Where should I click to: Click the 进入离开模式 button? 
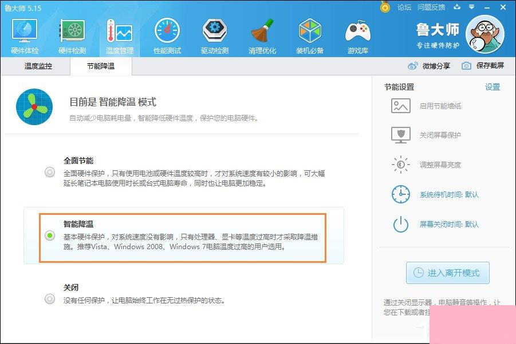(x=447, y=273)
